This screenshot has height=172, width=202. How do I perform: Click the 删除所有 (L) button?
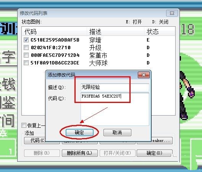[79, 153]
